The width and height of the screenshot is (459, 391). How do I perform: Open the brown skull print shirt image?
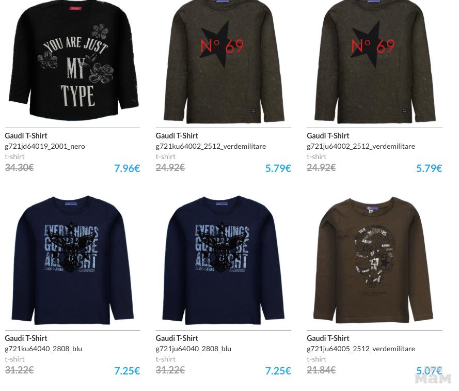[x=374, y=260]
